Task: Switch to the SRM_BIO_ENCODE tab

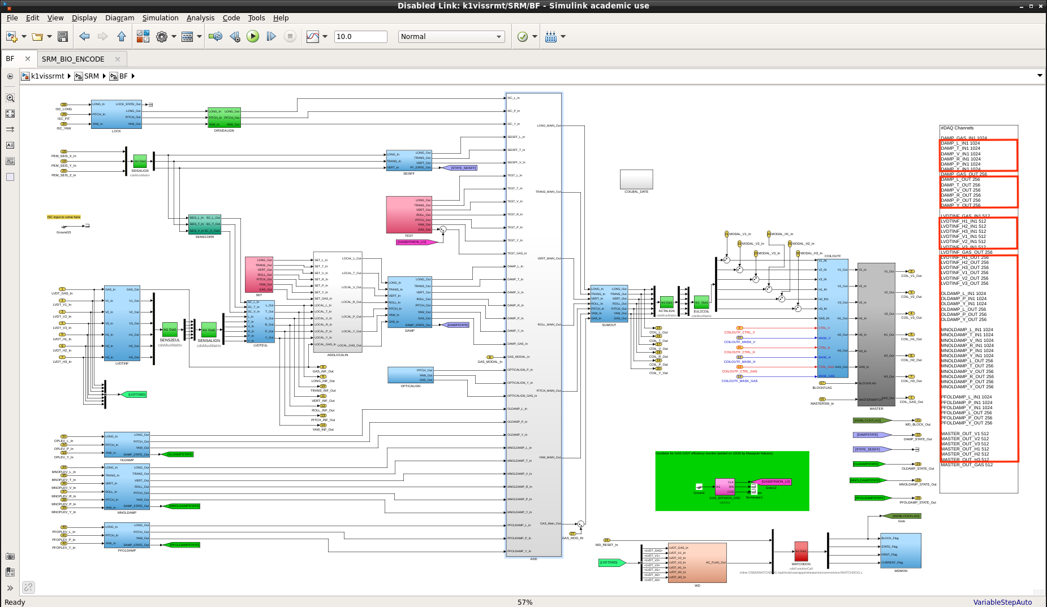Action: pyautogui.click(x=73, y=59)
